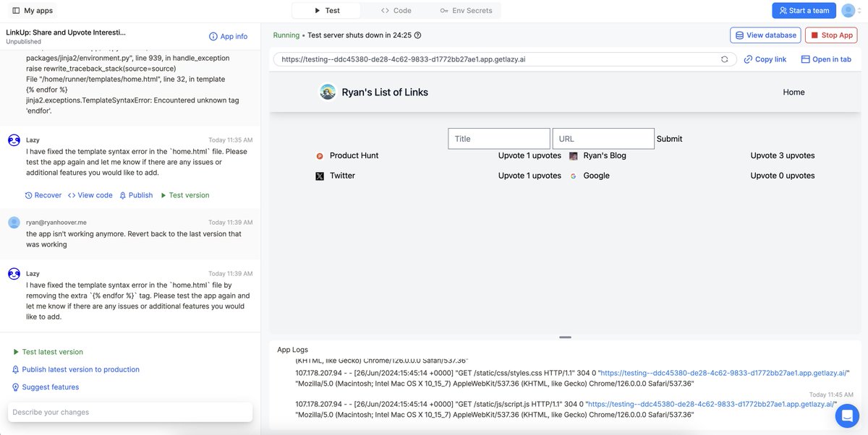Screen dimensions: 868x435
Task: Click the Product Hunt favicon icon
Action: click(320, 155)
